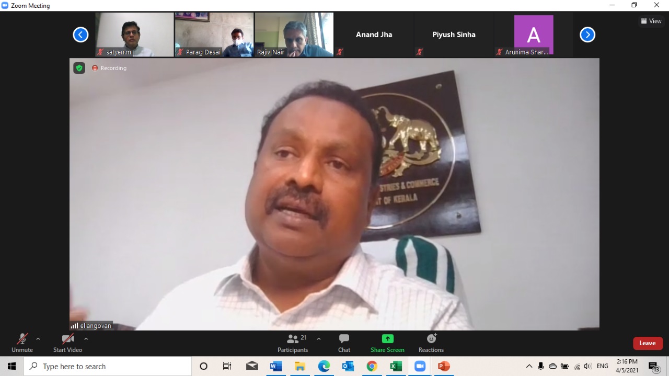This screenshot has height=376, width=669.
Task: Leave the meeting
Action: click(648, 343)
